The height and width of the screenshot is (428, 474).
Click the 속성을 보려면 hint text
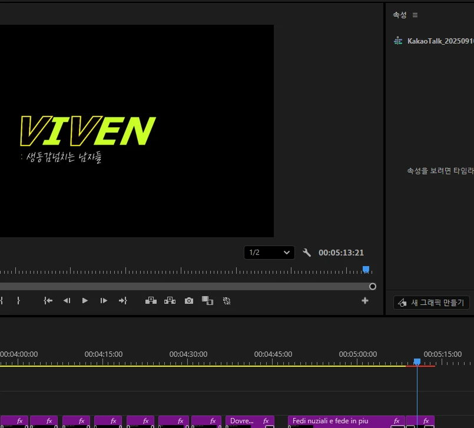[x=440, y=171]
